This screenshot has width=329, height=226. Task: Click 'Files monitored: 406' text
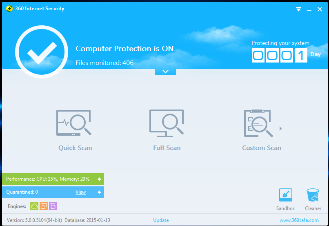click(104, 63)
